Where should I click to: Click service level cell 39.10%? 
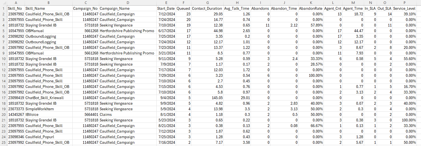(x=404, y=14)
